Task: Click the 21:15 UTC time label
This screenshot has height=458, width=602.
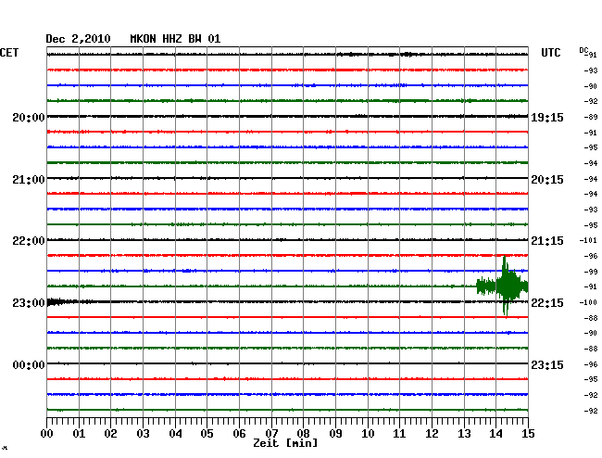Action: (x=547, y=241)
